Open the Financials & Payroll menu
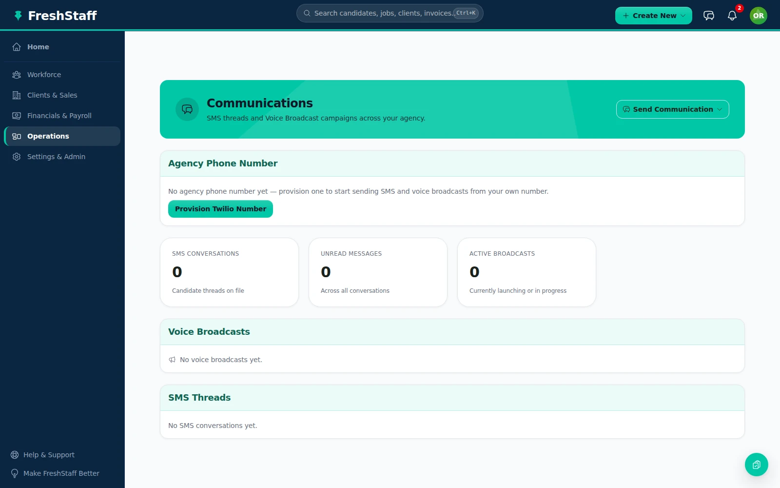Image resolution: width=780 pixels, height=488 pixels. pyautogui.click(x=62, y=116)
